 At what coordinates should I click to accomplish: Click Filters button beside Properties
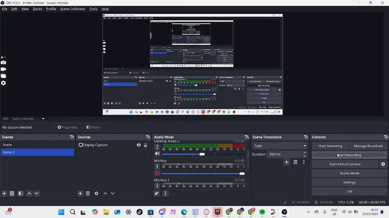pos(93,127)
